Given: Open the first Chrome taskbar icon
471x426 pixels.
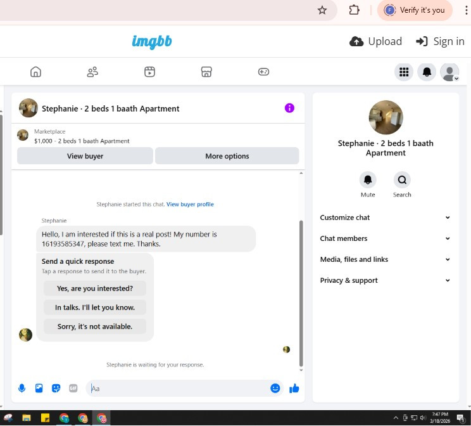Looking at the screenshot, I should point(64,418).
